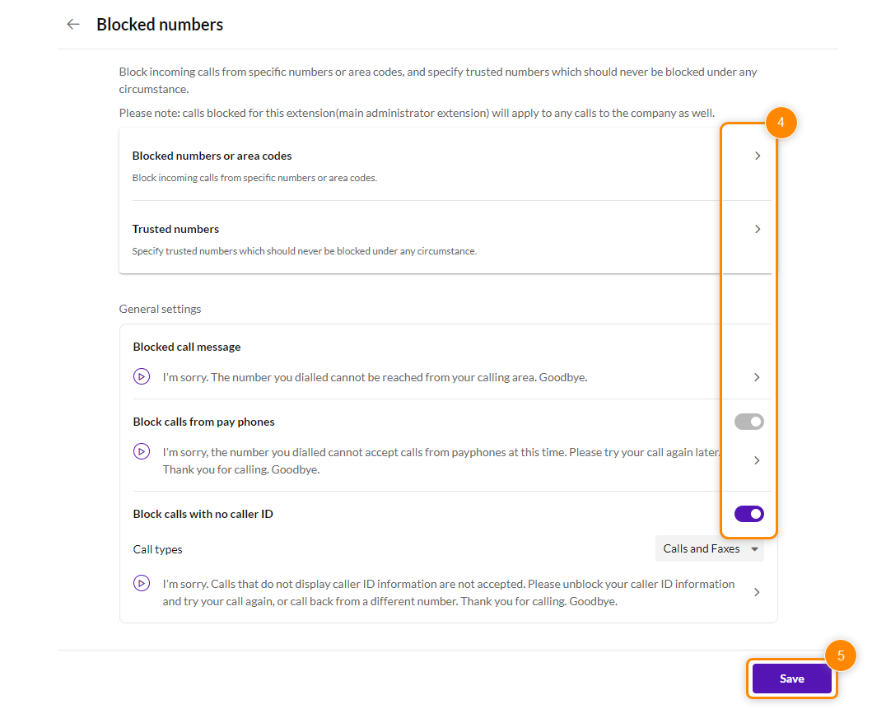
Task: Open no caller ID message chevron
Action: tap(758, 592)
